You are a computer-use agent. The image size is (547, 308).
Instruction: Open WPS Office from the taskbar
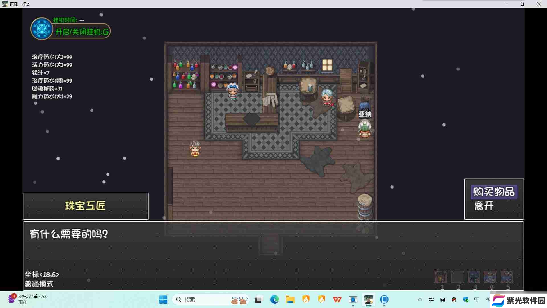point(337,300)
